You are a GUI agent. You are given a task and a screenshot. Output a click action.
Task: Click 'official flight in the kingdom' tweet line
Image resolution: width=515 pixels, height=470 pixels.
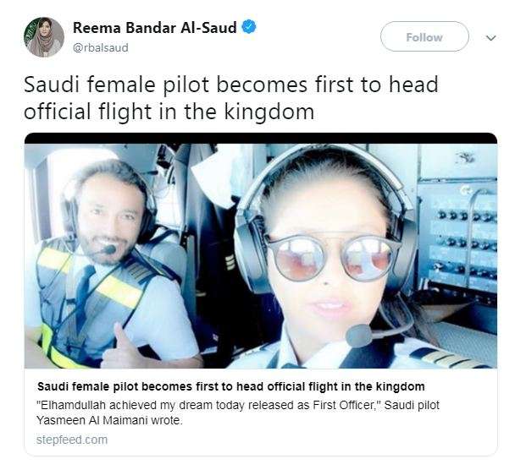coord(169,112)
